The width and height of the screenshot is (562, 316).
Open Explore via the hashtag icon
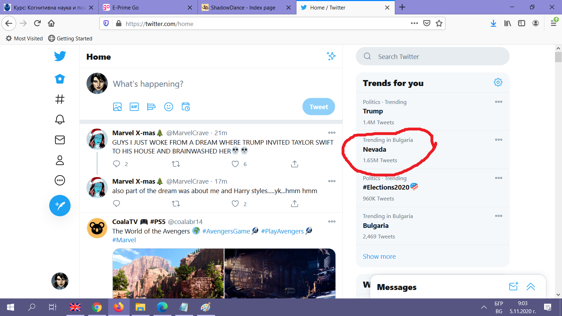60,99
